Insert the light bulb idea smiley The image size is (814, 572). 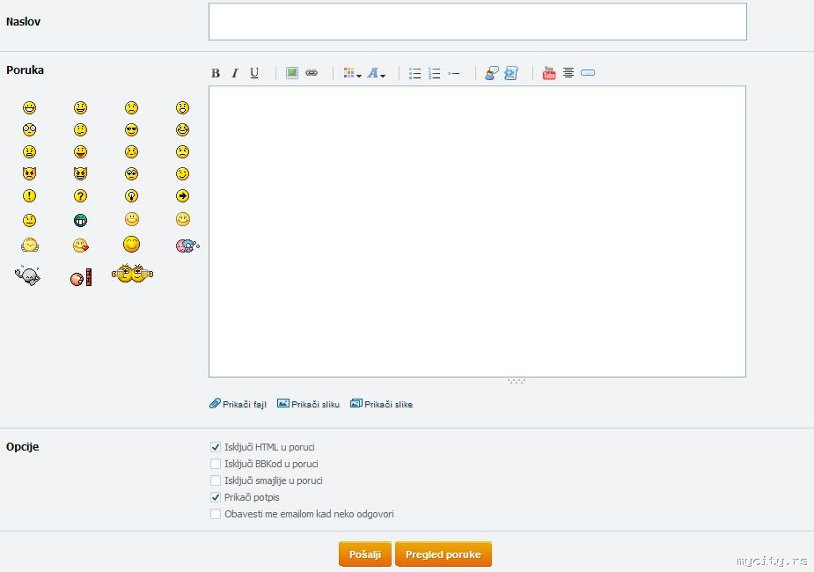131,195
